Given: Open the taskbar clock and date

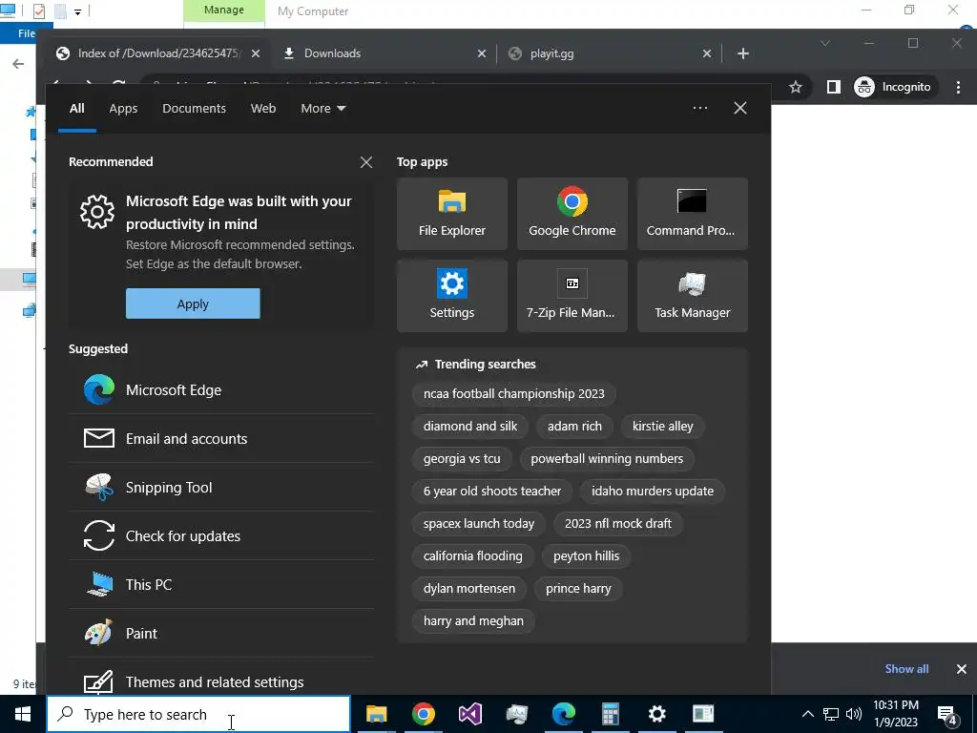Looking at the screenshot, I should point(895,714).
